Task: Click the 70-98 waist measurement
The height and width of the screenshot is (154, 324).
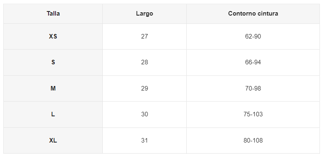Action: (x=253, y=88)
